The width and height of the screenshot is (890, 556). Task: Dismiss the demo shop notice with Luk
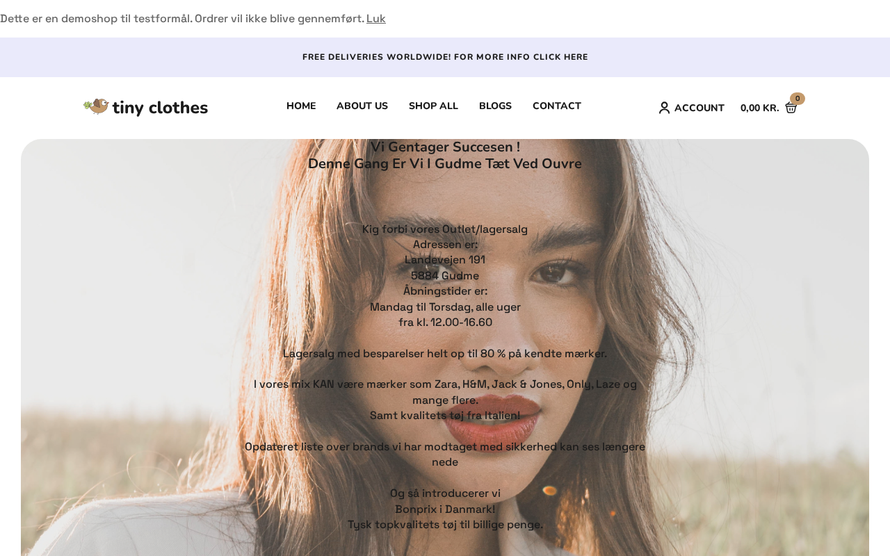pos(376,19)
